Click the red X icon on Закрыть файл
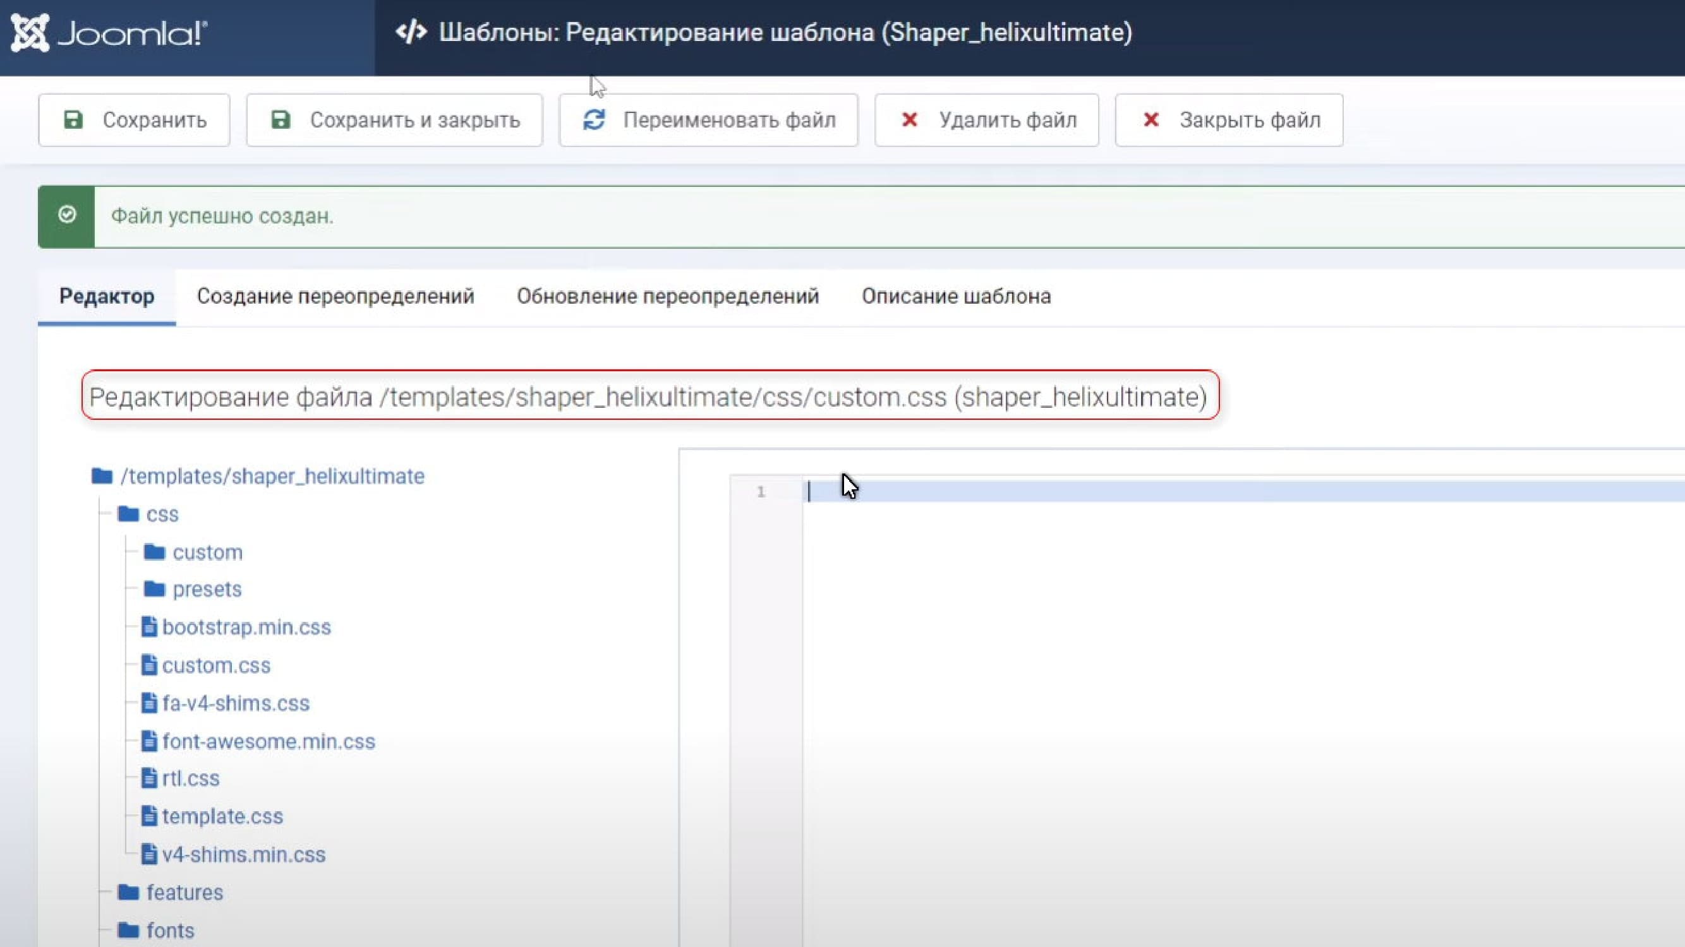 (1151, 119)
